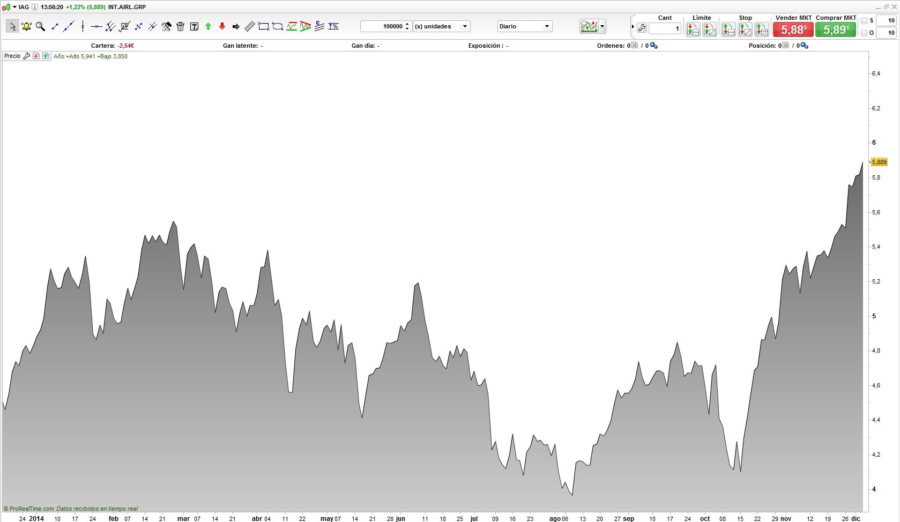Select the cursor pointer tool

12,26
